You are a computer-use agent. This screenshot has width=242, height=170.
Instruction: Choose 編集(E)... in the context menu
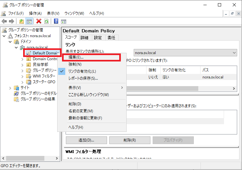(x=92, y=57)
